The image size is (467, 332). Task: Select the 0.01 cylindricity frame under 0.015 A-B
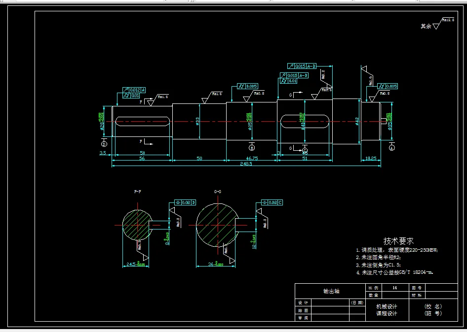[x=289, y=81]
